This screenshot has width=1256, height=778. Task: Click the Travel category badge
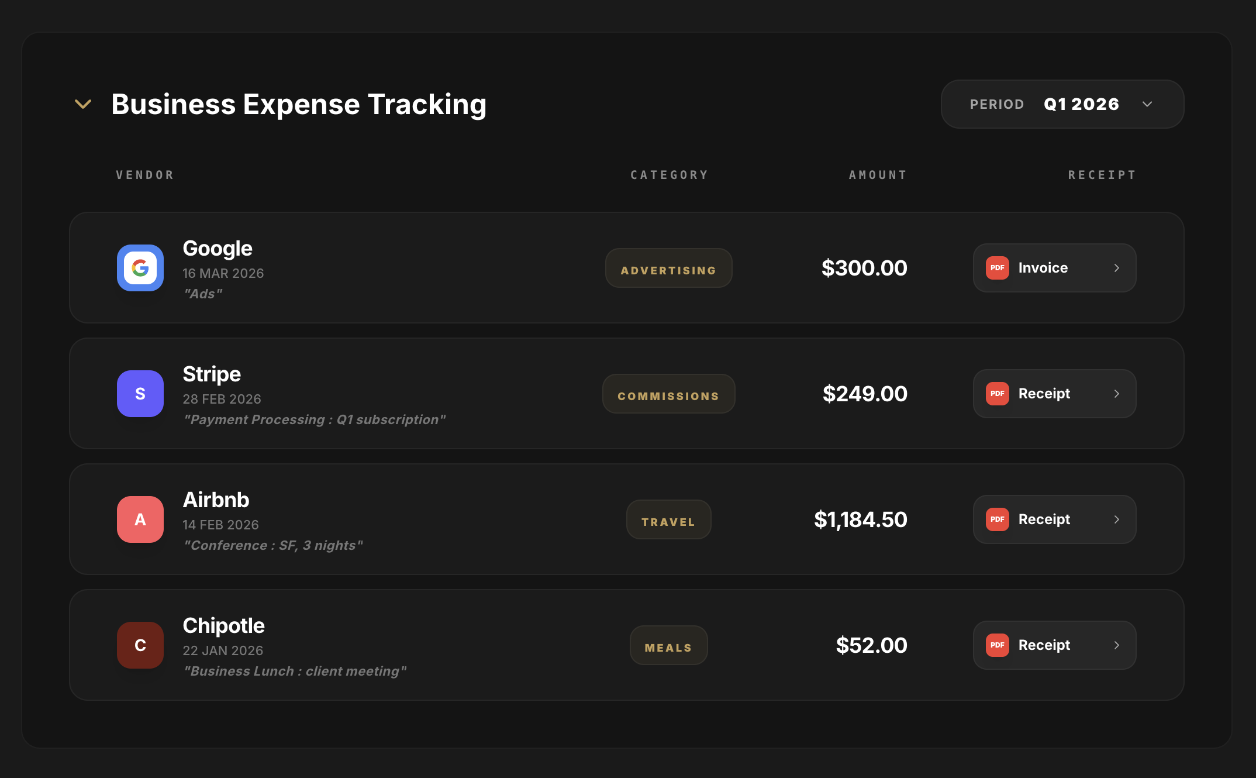click(669, 519)
